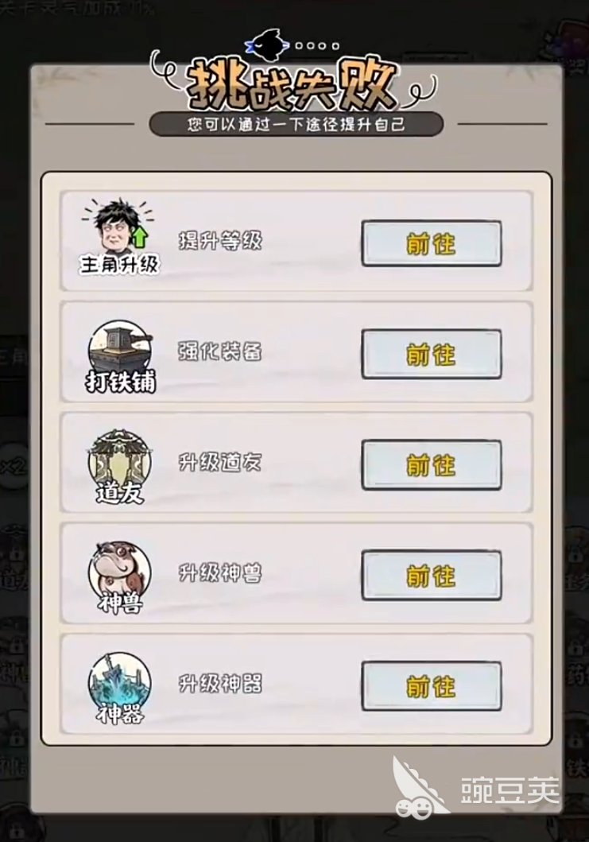The image size is (589, 842).
Task: Click the green level-up arrow on avatar
Action: click(140, 237)
